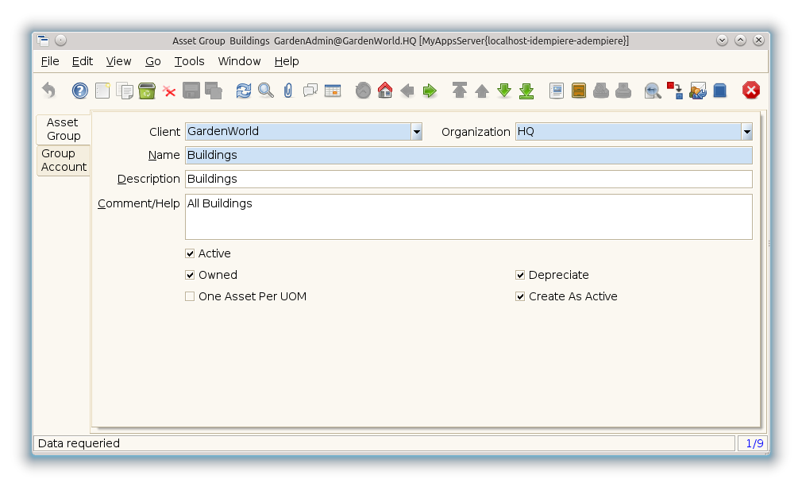
Task: Click the red exit window icon in toolbar
Action: tap(751, 91)
